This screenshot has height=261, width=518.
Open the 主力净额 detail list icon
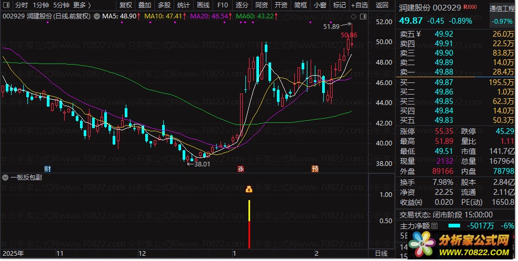(x=434, y=226)
